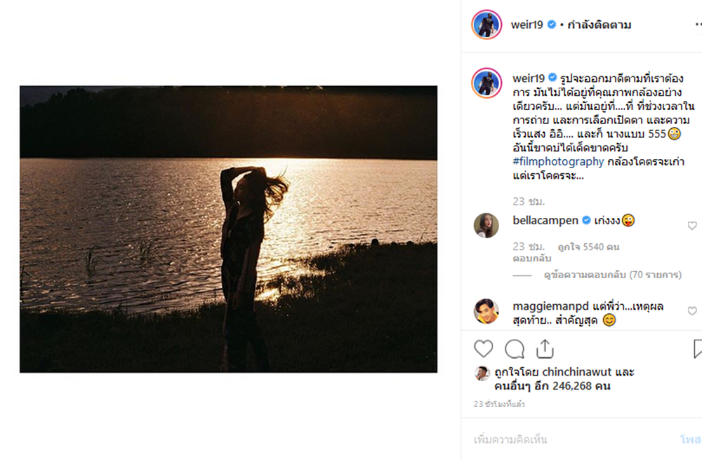Save the post with bookmark icon
This screenshot has width=702, height=459.
pos(698,348)
